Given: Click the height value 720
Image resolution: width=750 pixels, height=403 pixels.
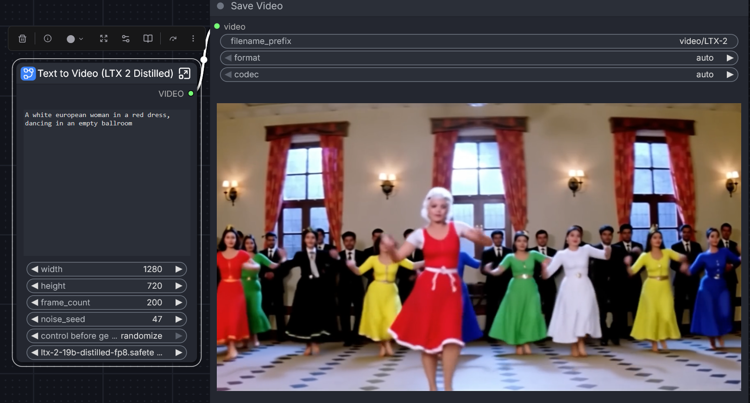Looking at the screenshot, I should tap(155, 286).
